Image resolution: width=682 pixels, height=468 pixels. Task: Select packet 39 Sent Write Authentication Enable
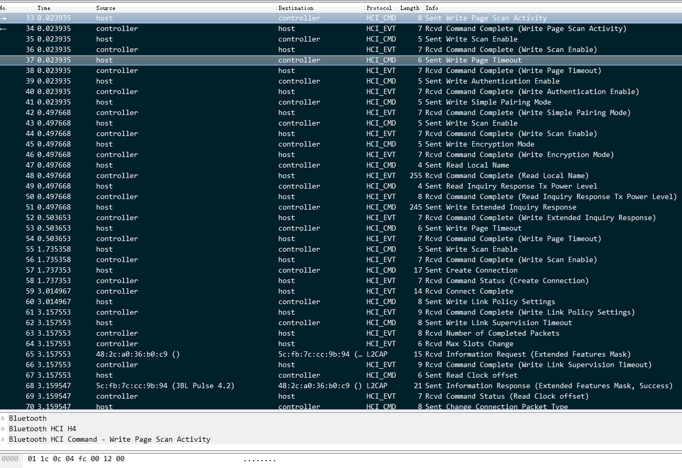[341, 81]
